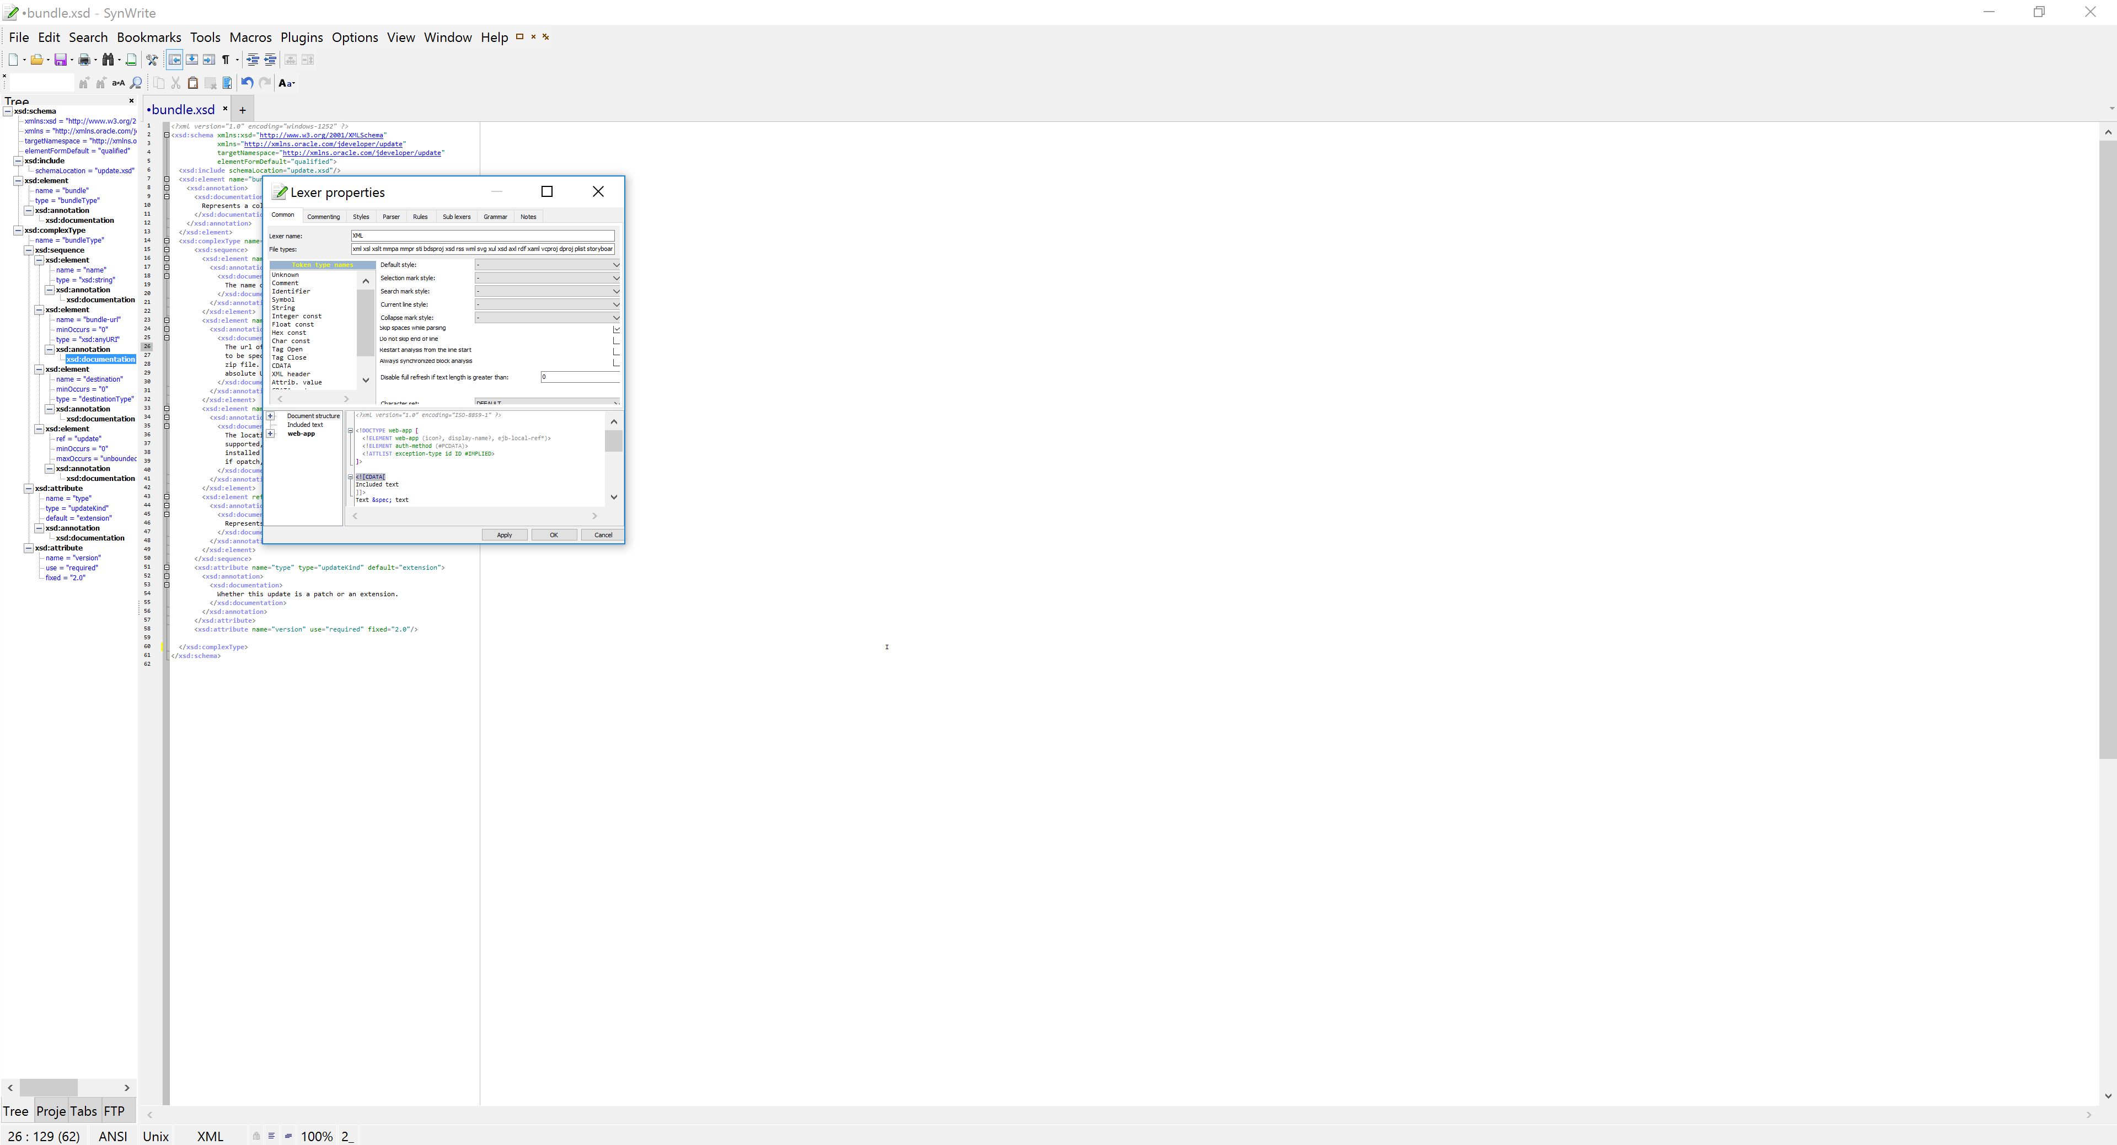Toggle non-printing characters pilcrow icon
The height and width of the screenshot is (1145, 2117).
[x=225, y=60]
